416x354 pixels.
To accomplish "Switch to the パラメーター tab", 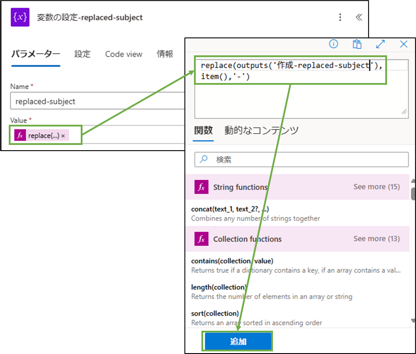I will (x=36, y=54).
